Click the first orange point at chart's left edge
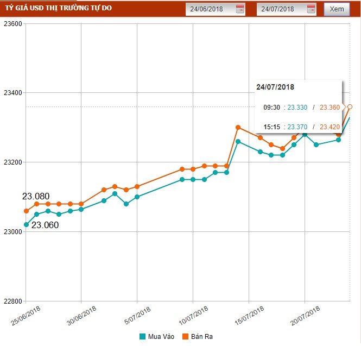The image size is (361, 346). 26,211
